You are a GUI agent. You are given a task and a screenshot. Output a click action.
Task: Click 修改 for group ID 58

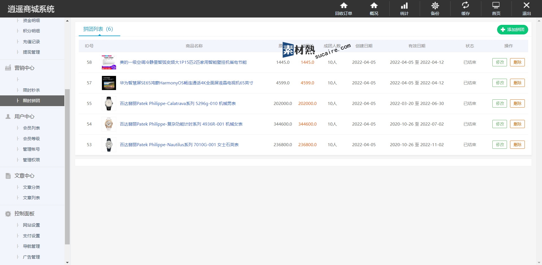point(500,62)
